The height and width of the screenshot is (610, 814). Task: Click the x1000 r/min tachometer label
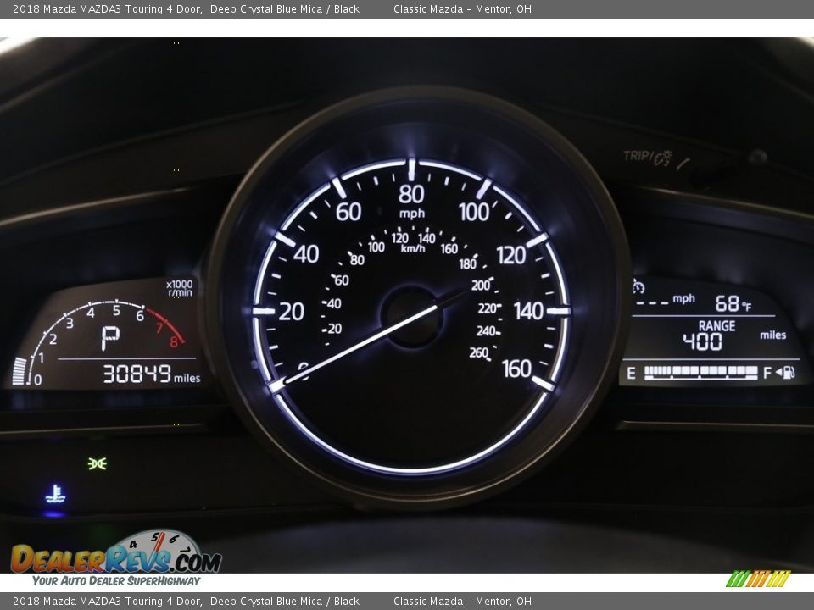point(179,288)
